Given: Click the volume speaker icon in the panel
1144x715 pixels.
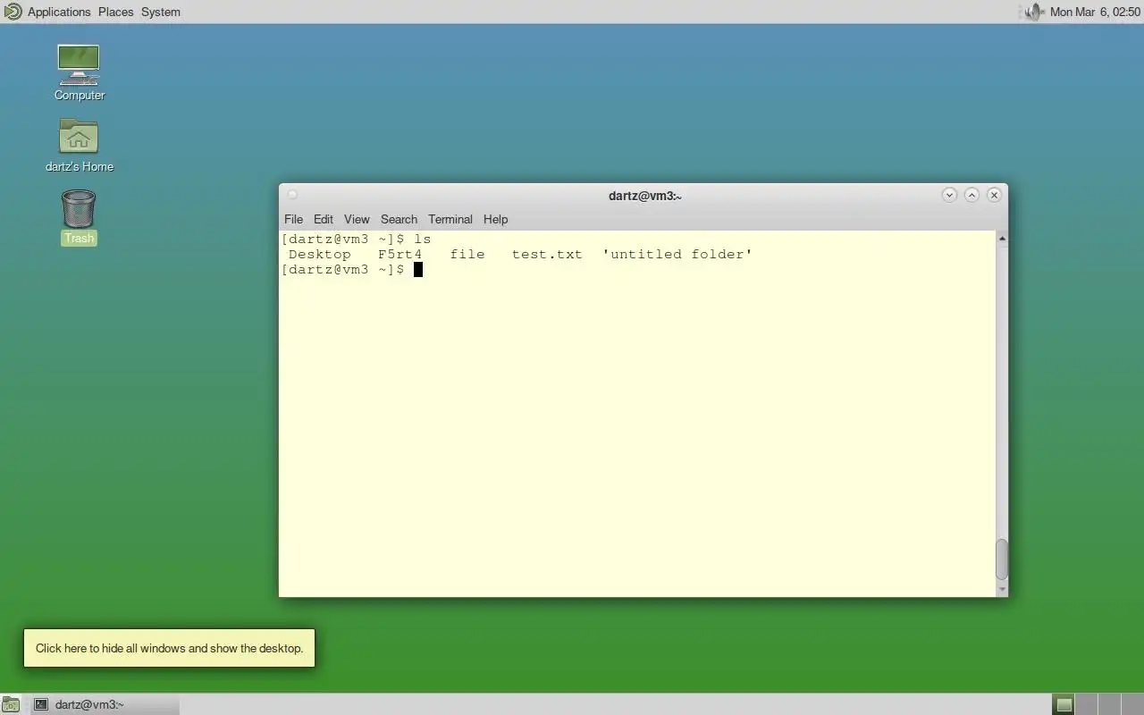Looking at the screenshot, I should 1033,12.
